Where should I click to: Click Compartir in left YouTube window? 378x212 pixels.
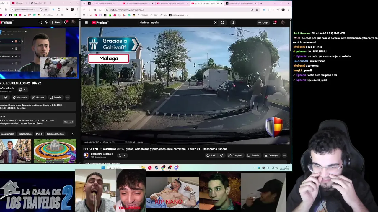click(20, 97)
